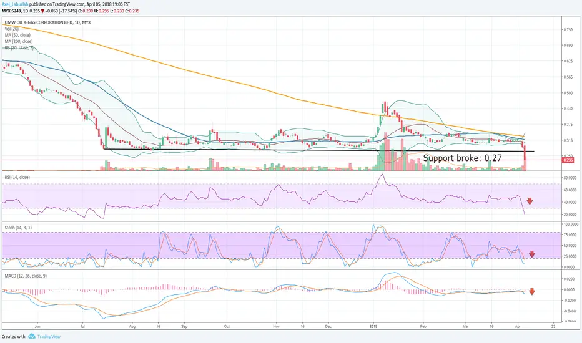
Task: Click the Stoch (14, 3, 1) pane label
Action: (18, 227)
